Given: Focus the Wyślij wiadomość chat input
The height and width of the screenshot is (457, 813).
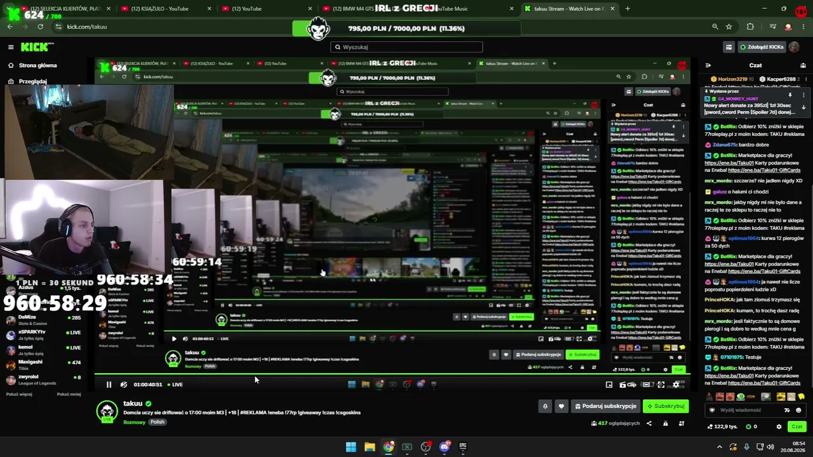Looking at the screenshot, I should [756, 410].
